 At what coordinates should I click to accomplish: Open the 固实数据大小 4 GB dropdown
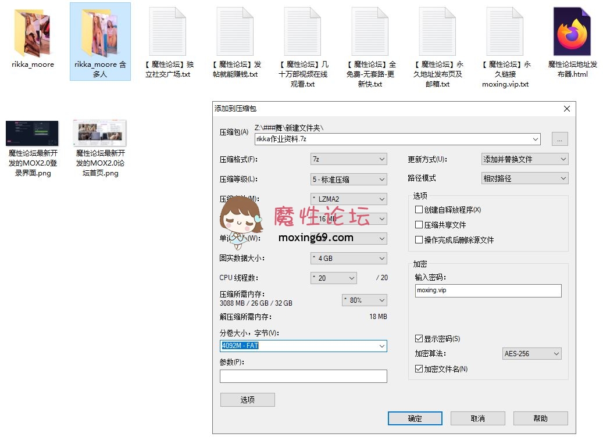(348, 258)
